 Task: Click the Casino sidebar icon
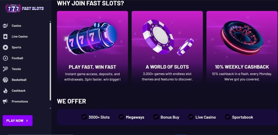[5, 26]
